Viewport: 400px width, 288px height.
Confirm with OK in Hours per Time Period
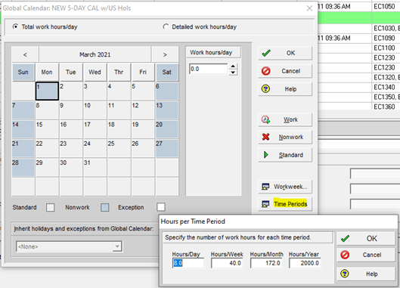[365, 238]
